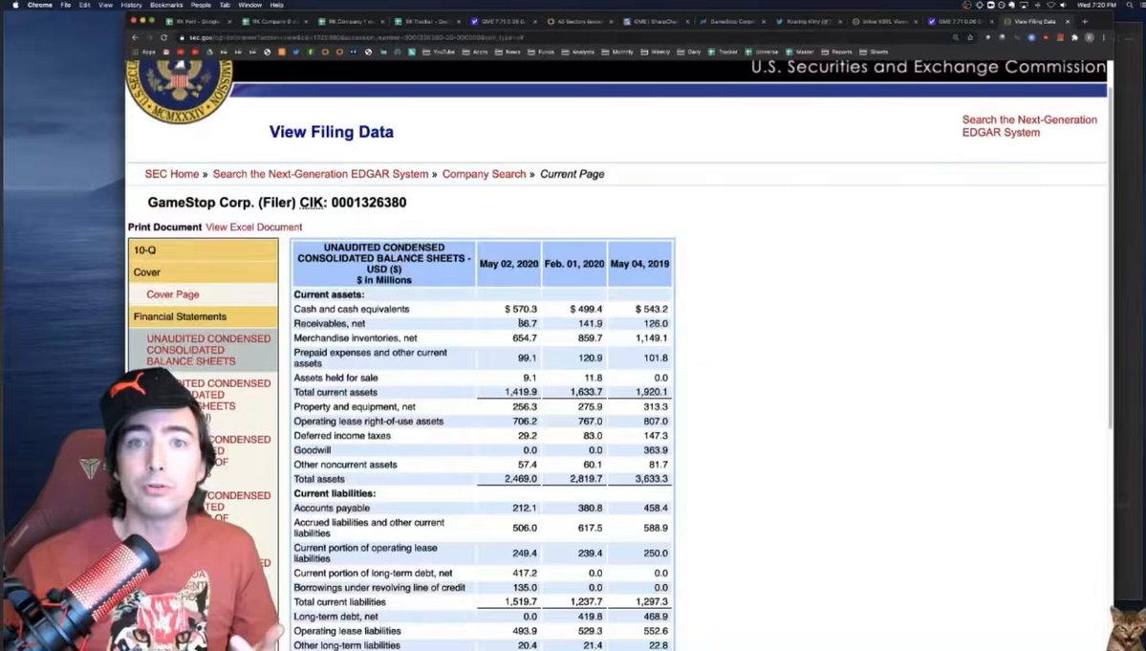
Task: Click the Cash and cash equivalents row label
Action: (x=352, y=309)
